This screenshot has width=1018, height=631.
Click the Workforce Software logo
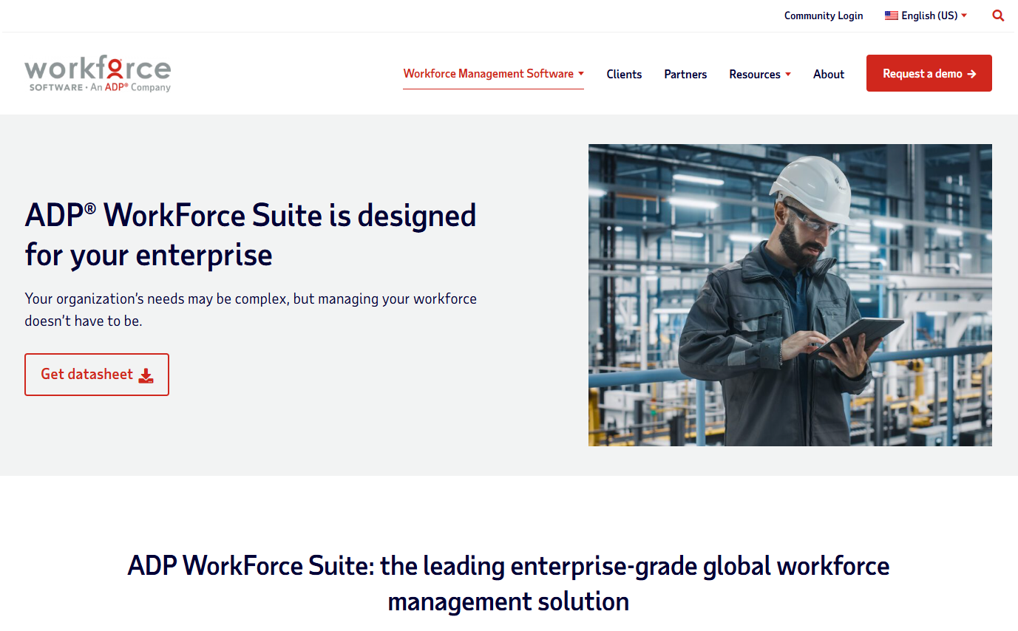pos(98,73)
